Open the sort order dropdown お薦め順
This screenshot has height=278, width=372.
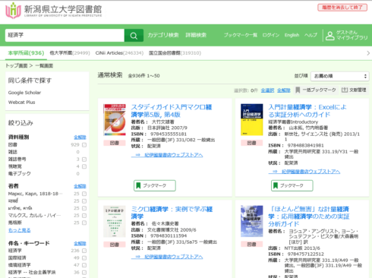340,76
